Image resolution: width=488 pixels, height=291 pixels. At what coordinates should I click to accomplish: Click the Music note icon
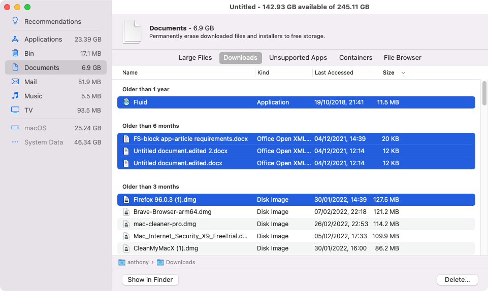click(x=15, y=96)
